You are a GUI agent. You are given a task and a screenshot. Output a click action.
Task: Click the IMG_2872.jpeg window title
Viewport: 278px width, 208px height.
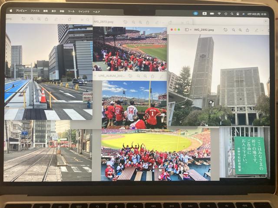[103, 22]
